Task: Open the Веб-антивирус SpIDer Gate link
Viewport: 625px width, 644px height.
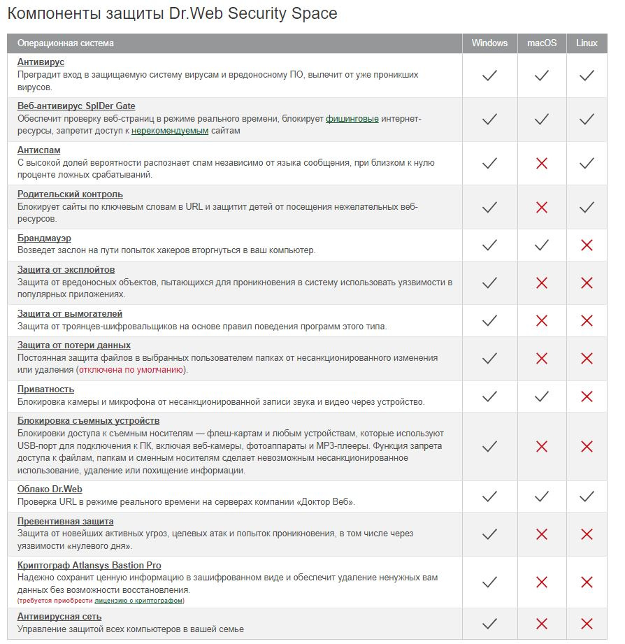Action: [76, 106]
